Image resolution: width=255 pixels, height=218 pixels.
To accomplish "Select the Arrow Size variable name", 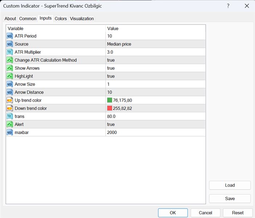I will click(x=25, y=84).
